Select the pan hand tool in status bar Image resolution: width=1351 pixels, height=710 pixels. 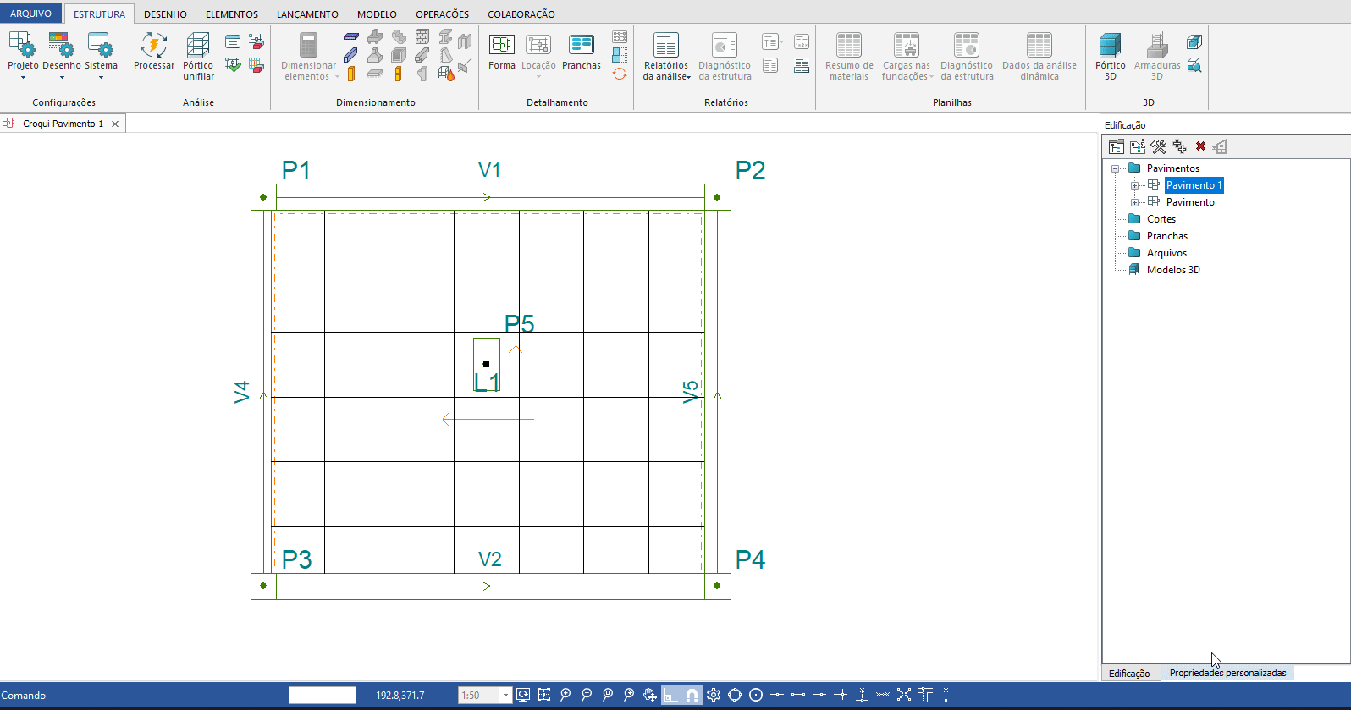(x=649, y=695)
